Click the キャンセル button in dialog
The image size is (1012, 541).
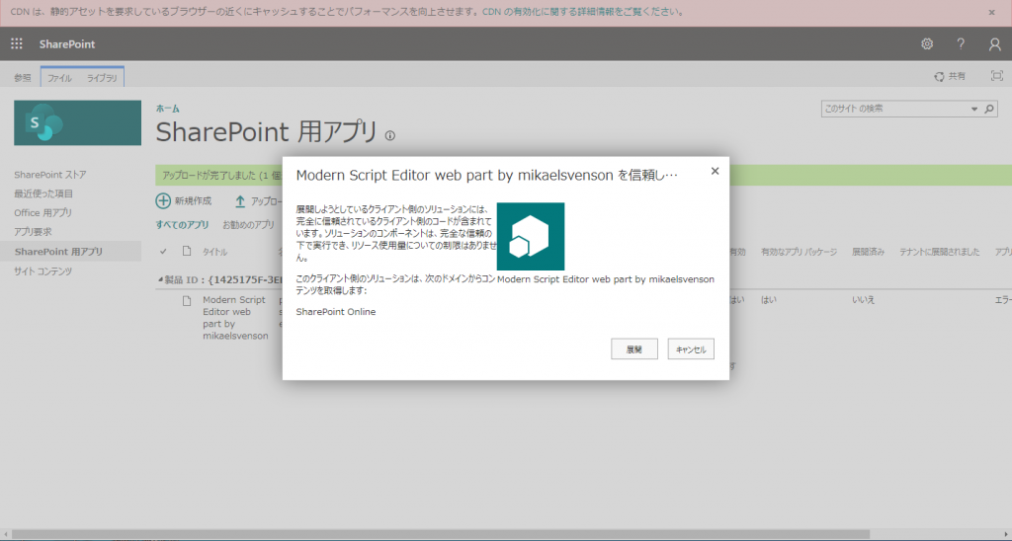(x=691, y=348)
